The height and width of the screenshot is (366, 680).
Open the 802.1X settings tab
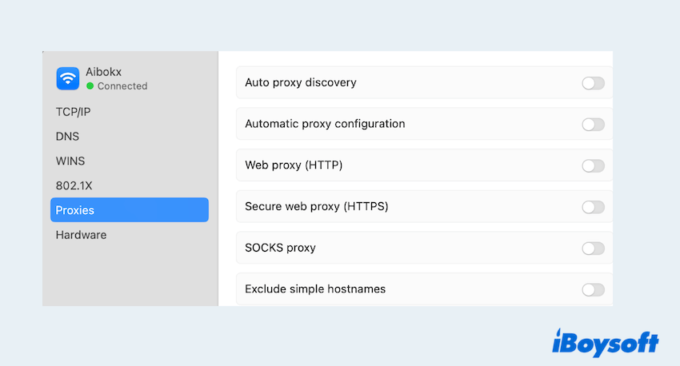[74, 185]
